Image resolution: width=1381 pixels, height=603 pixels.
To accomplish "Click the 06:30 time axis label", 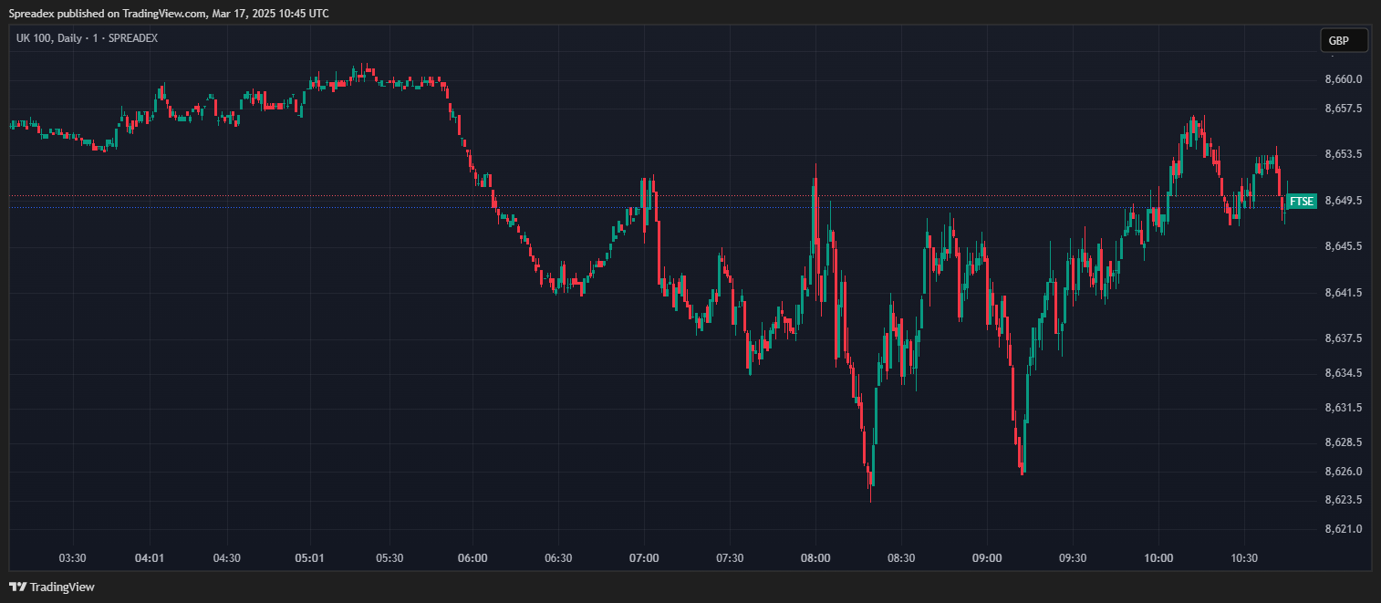I will pyautogui.click(x=558, y=558).
